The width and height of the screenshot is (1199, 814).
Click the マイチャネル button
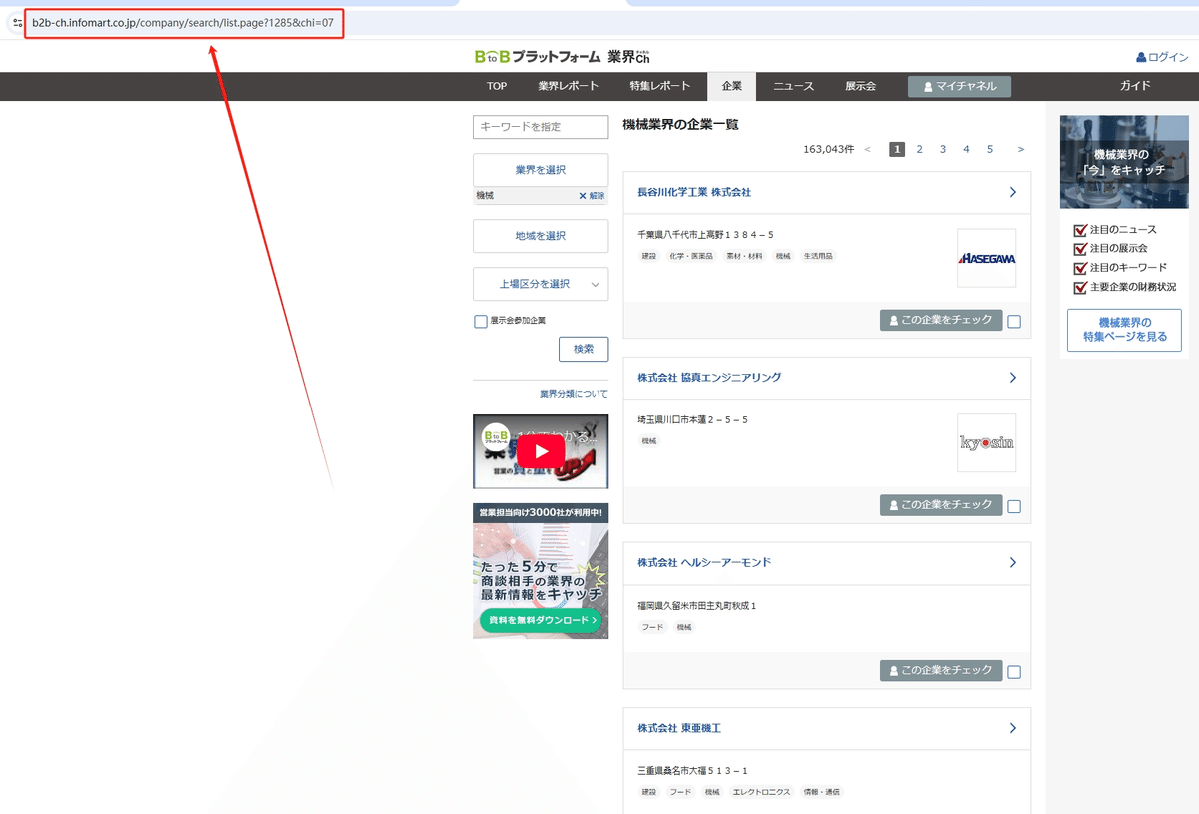pos(959,87)
